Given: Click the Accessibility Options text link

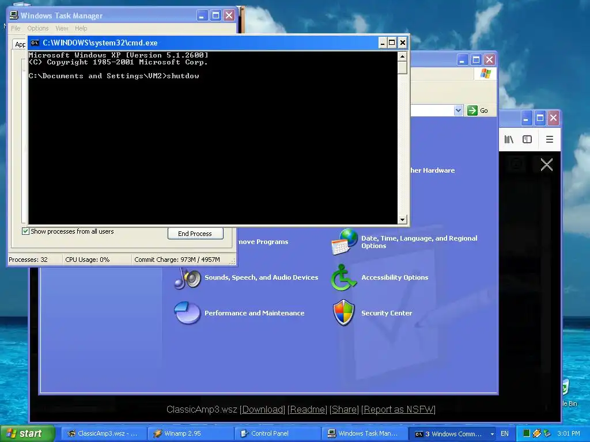Looking at the screenshot, I should [395, 277].
